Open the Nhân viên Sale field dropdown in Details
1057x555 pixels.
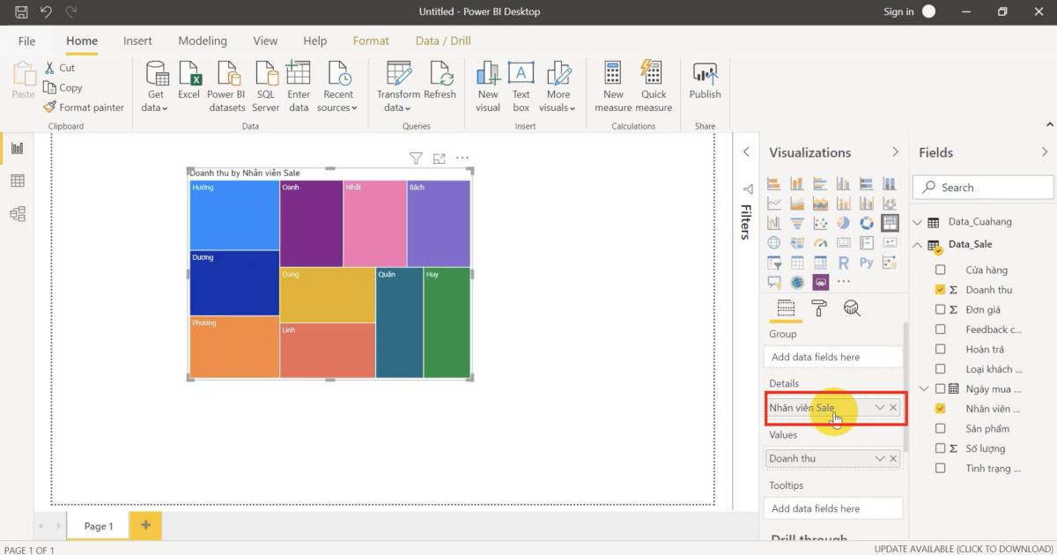coord(881,408)
